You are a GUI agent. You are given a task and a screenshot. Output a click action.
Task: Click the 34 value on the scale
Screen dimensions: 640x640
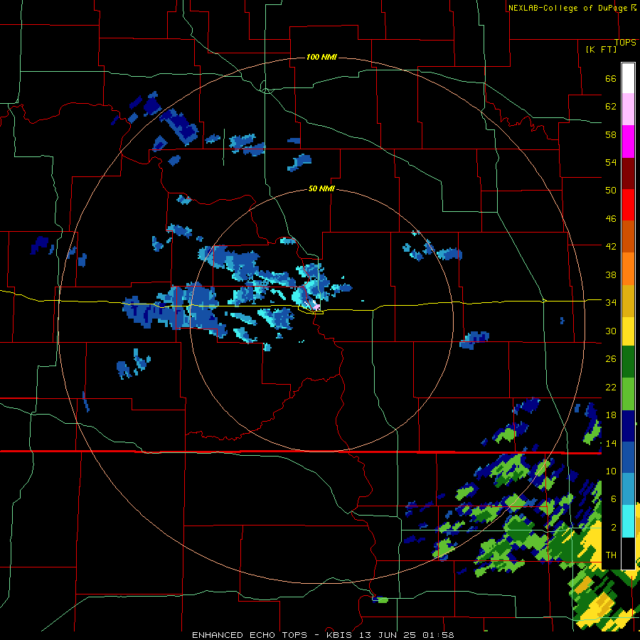[611, 302]
